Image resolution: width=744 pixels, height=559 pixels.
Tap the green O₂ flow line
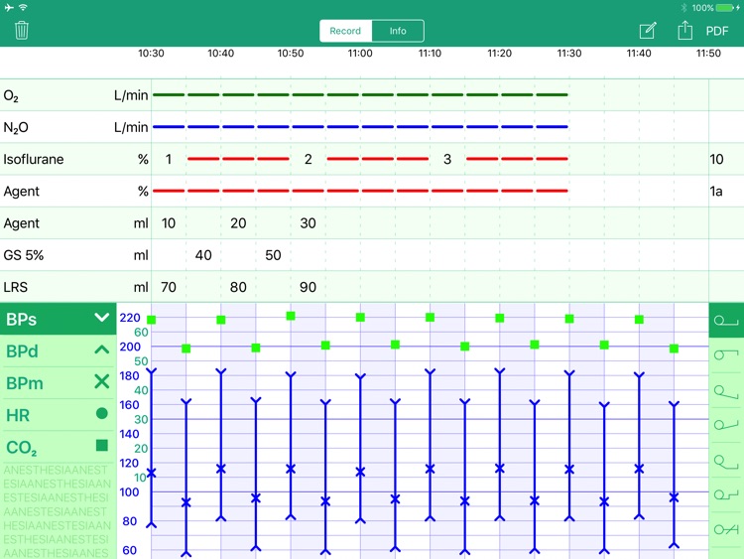pyautogui.click(x=360, y=95)
